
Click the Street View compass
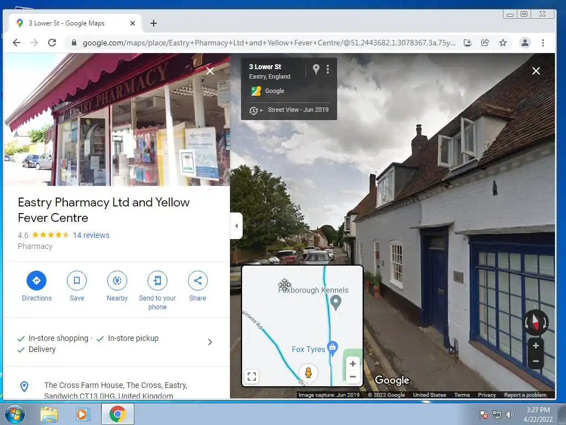536,323
